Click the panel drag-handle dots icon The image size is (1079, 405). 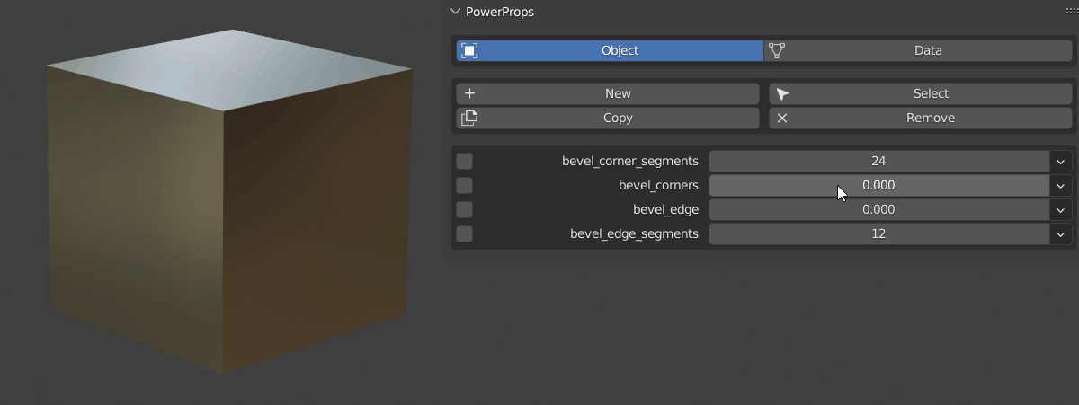[1071, 12]
